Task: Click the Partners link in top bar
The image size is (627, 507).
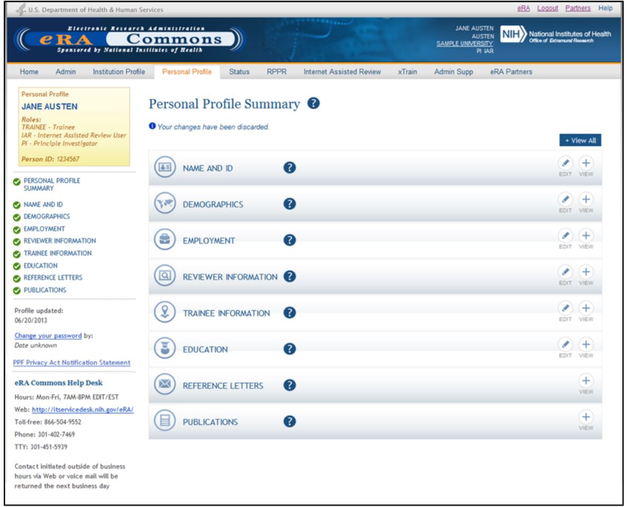Action: 578,8
